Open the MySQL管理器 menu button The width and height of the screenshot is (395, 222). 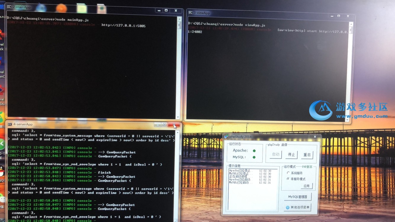tap(298, 197)
